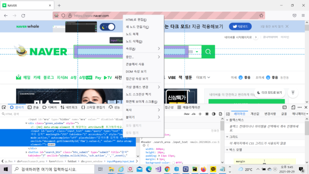Image resolution: width=309 pixels, height=174 pixels.
Task: Click the 다운로드 button in the whale banner
Action: click(240, 27)
